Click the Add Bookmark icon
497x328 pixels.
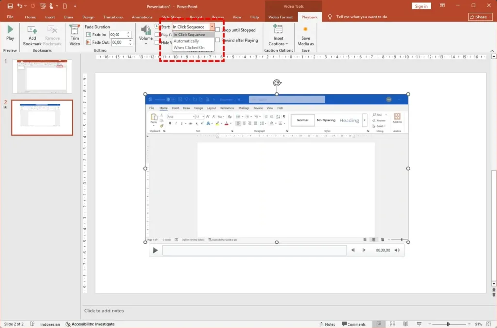pos(33,31)
